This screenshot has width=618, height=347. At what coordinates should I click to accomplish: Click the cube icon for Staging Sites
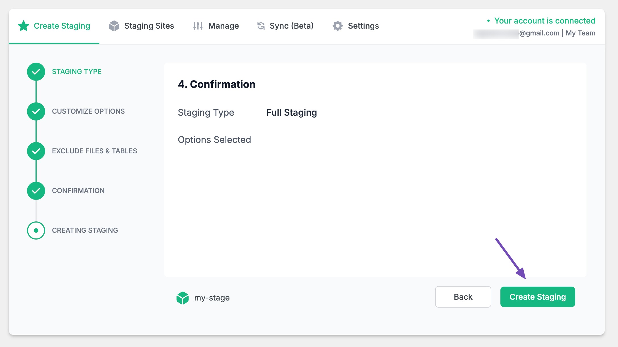(114, 26)
